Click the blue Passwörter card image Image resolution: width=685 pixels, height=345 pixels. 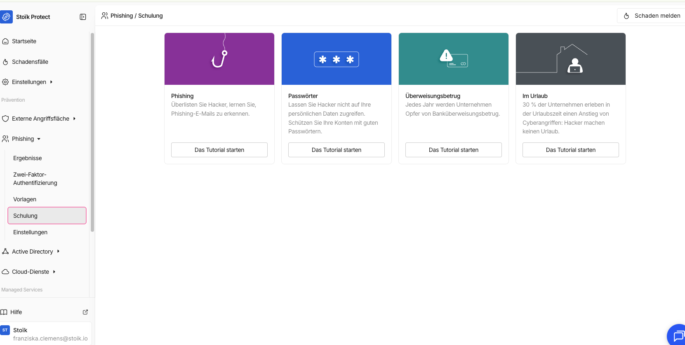pos(337,59)
